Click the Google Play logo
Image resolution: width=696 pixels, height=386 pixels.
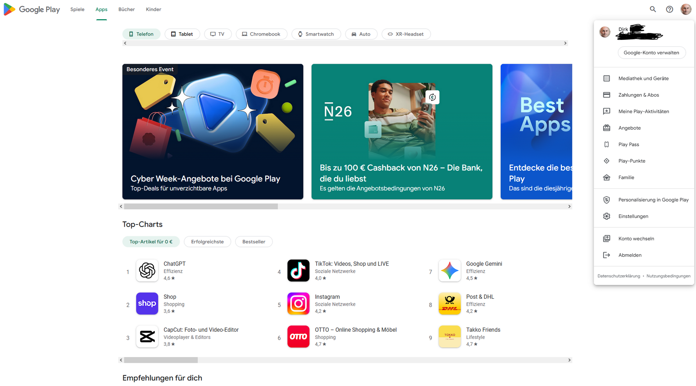(x=32, y=9)
